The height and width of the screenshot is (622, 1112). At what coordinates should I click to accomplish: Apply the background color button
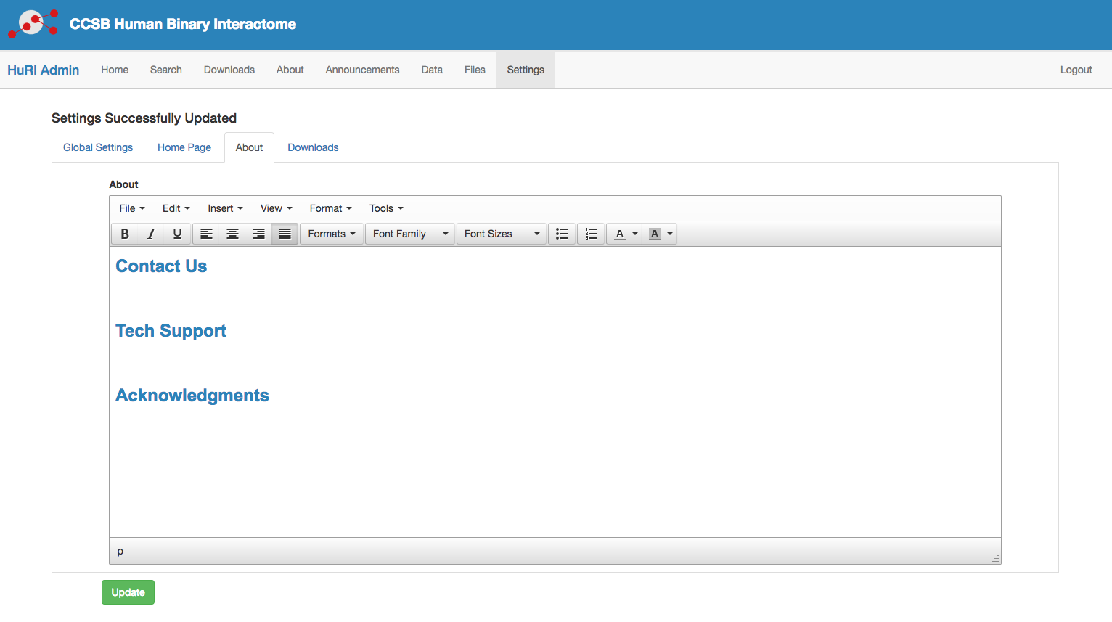pyautogui.click(x=655, y=234)
